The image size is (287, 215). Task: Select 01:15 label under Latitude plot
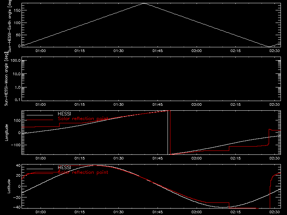[x=80, y=212]
